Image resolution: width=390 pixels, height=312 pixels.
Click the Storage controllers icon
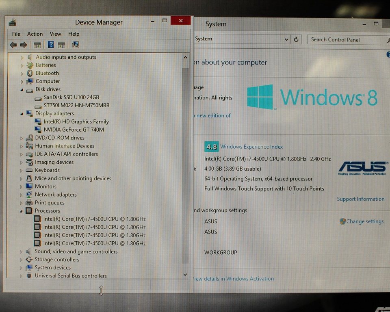[x=29, y=260]
